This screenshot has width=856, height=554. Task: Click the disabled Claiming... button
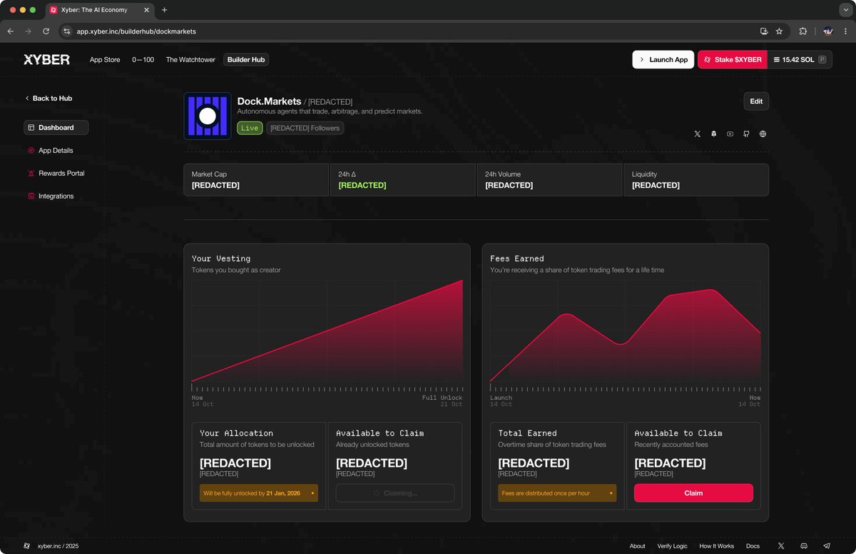pos(395,493)
